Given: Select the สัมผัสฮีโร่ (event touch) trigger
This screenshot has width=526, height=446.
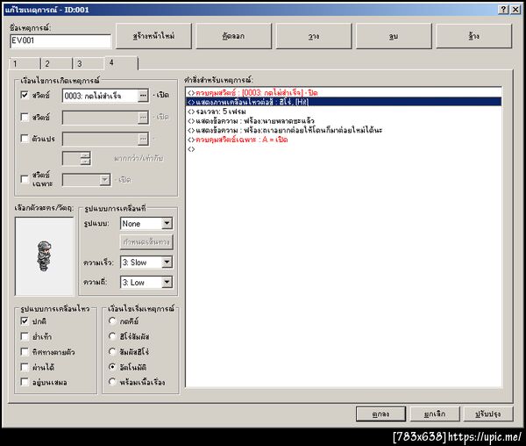Looking at the screenshot, I should pyautogui.click(x=112, y=352).
